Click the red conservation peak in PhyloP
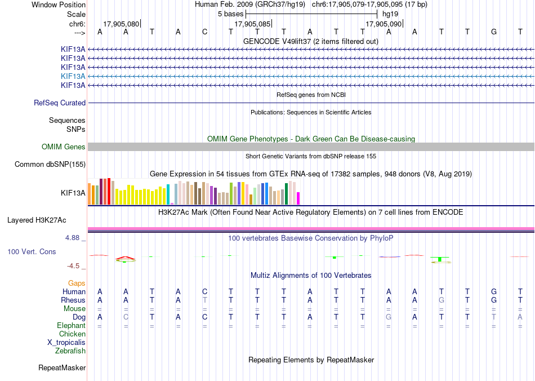The height and width of the screenshot is (381, 535). (126, 258)
